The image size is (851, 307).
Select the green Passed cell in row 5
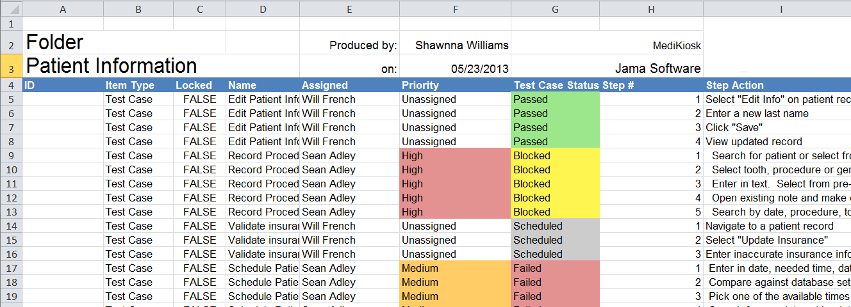555,99
